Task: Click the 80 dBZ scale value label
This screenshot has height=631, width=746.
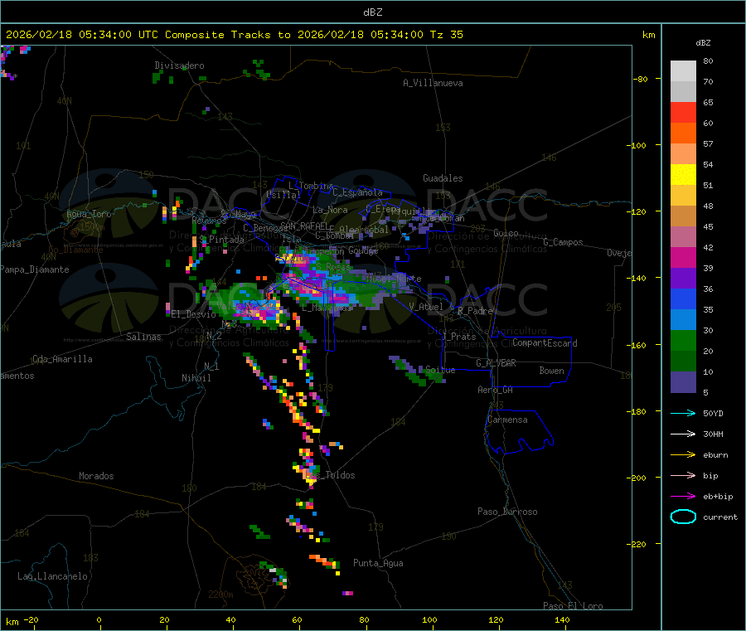Action: [x=708, y=61]
